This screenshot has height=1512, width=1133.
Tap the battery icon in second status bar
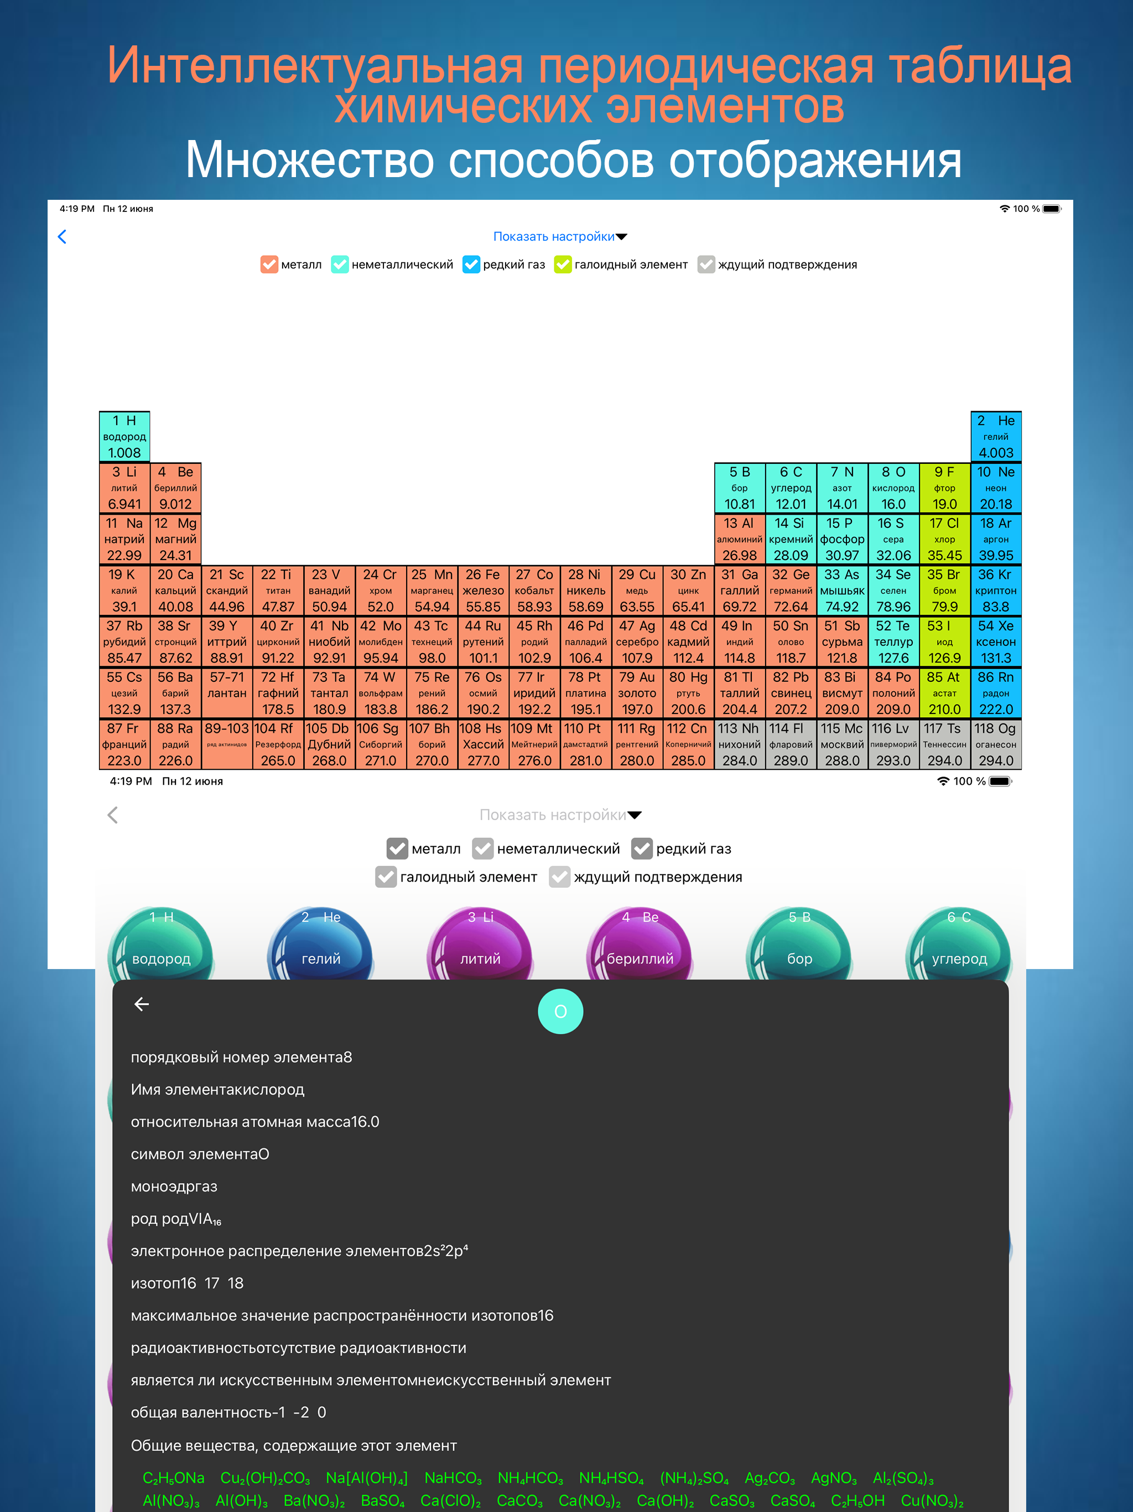1000,780
